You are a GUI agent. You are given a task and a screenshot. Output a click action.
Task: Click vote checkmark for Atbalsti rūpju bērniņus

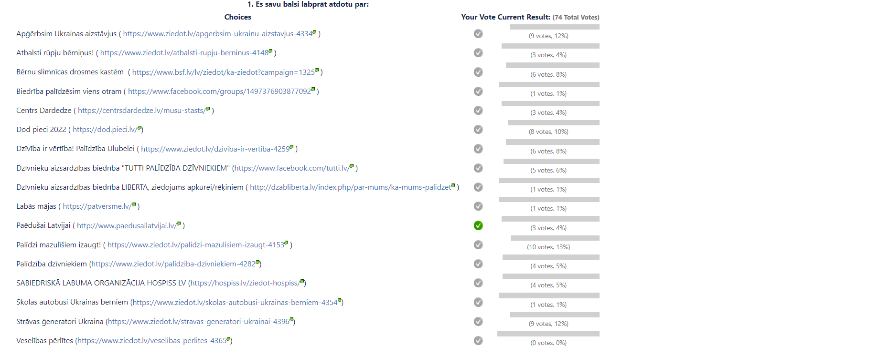(478, 53)
